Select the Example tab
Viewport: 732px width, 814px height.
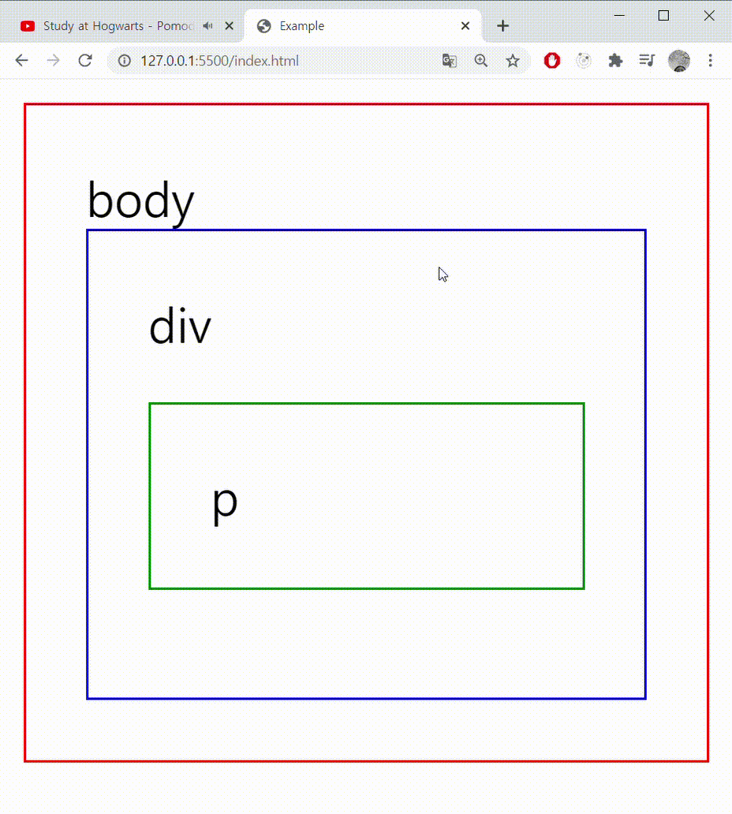click(x=347, y=26)
